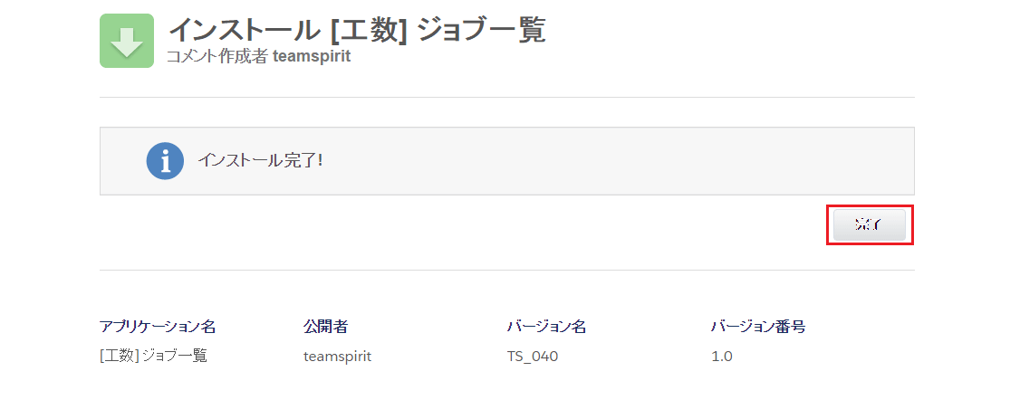Click the word インストール in the page heading
The image size is (1010, 419).
pyautogui.click(x=245, y=30)
